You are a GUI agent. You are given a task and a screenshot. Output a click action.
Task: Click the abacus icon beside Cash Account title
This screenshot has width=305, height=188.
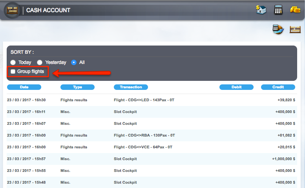(x=12, y=10)
